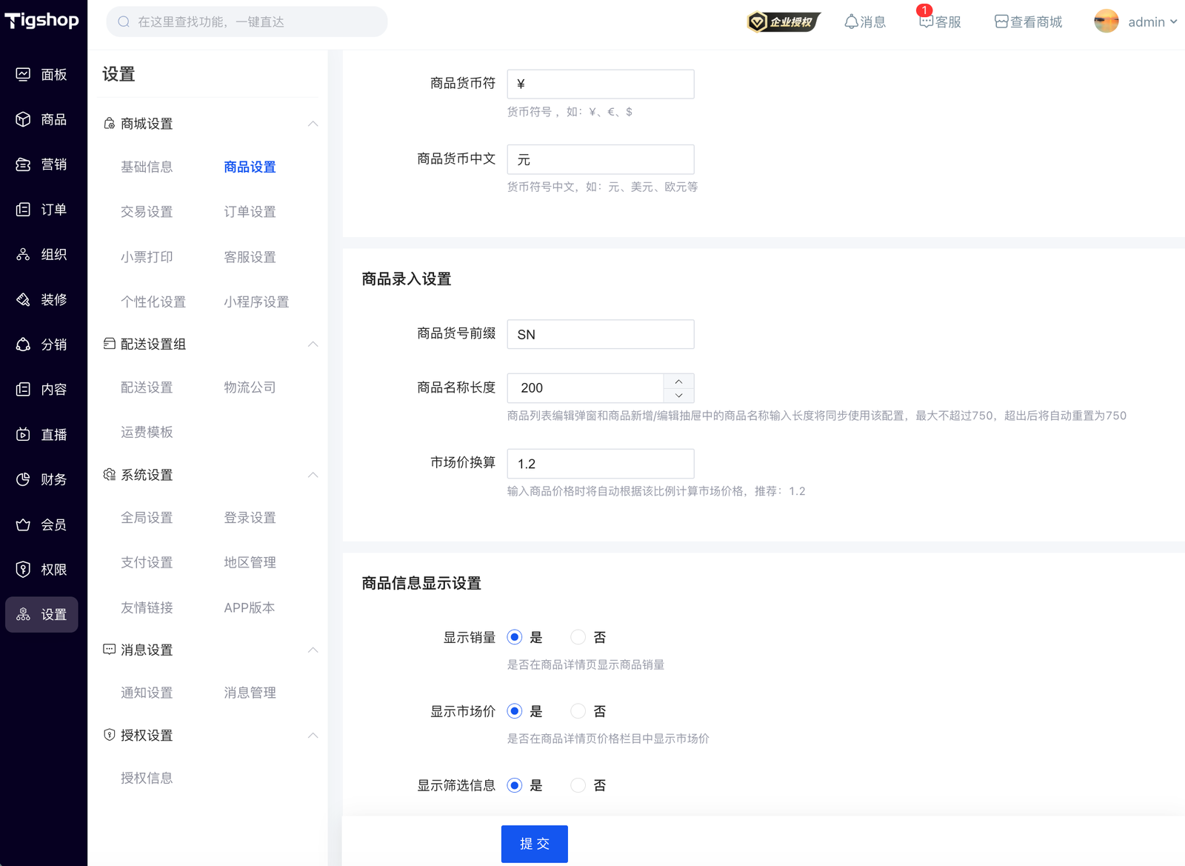Open the 直播 live stream sidebar icon
The height and width of the screenshot is (866, 1185).
24,435
